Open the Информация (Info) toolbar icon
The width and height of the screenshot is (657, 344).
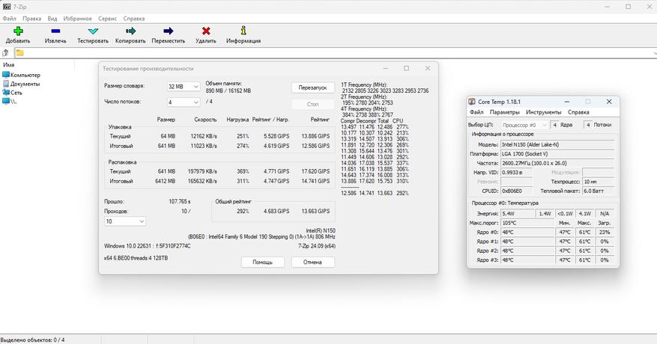pyautogui.click(x=243, y=31)
